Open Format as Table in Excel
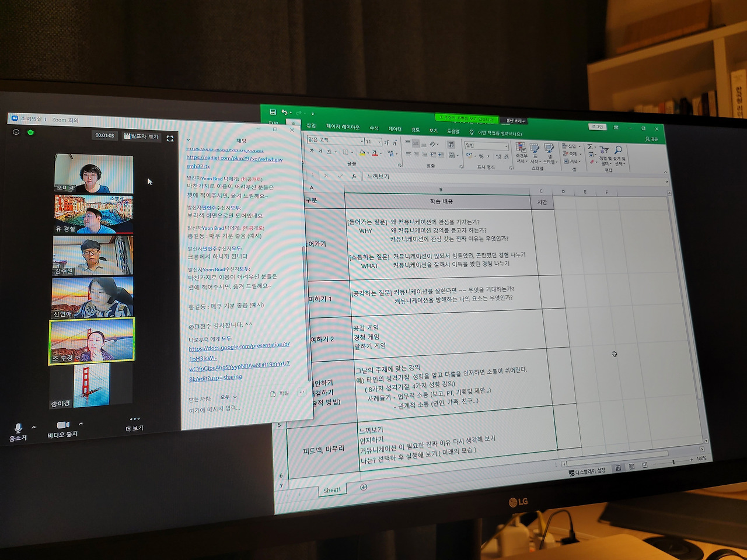 (x=535, y=153)
